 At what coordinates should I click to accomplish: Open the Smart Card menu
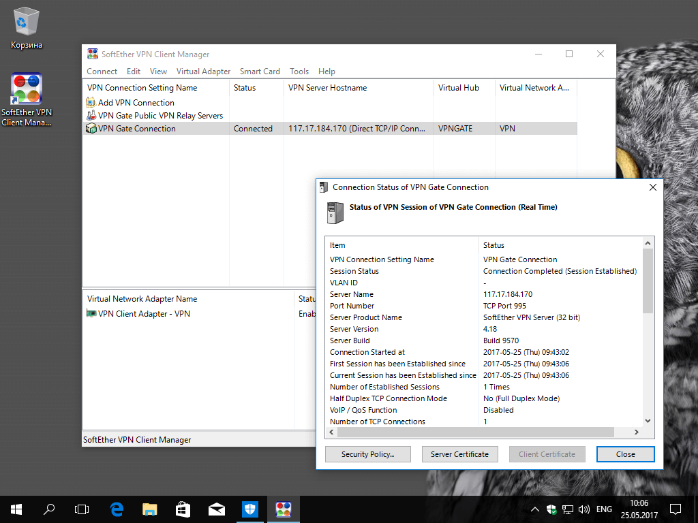click(260, 72)
